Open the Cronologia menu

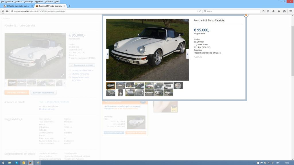coord(28,1)
